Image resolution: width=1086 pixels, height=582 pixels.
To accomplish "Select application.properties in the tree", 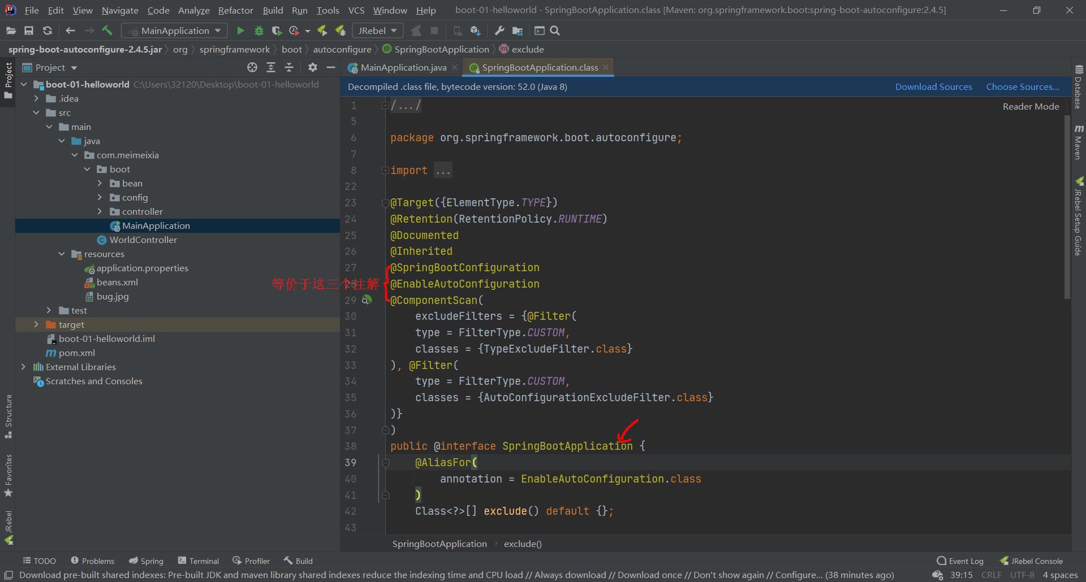I will click(x=142, y=268).
